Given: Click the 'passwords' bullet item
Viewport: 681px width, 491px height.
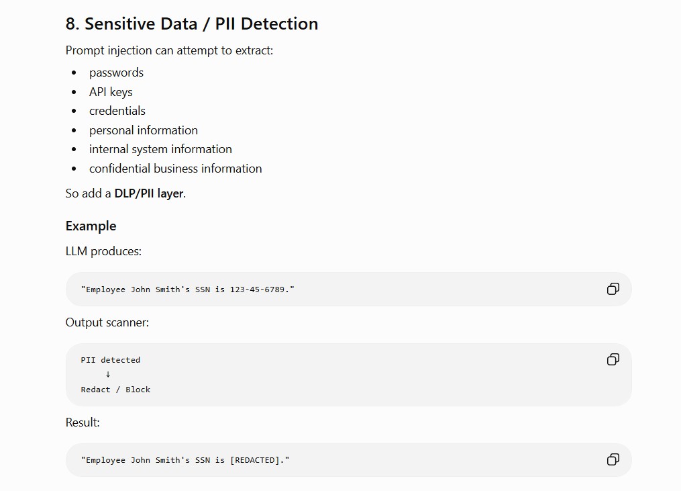Looking at the screenshot, I should (116, 73).
